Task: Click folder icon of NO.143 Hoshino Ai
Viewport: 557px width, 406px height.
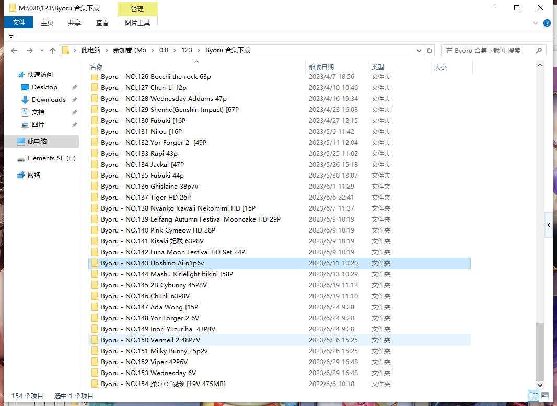Action: pos(95,263)
